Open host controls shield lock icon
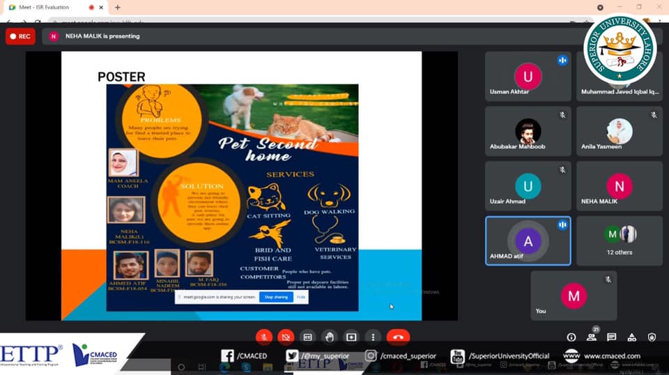 point(652,337)
